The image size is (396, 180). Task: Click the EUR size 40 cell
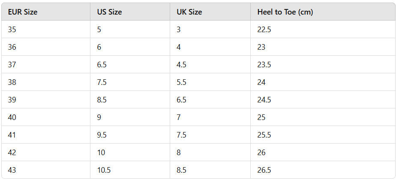[x=12, y=117]
